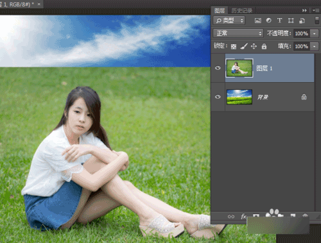Lock transparent pixels checkerboard icon
This screenshot has width=321, height=243.
(x=234, y=47)
